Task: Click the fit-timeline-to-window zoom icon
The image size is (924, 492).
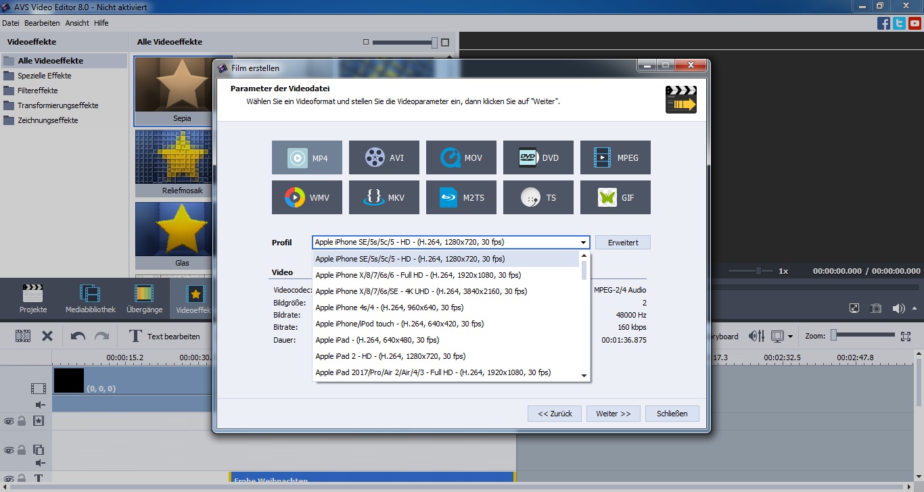Action: coord(906,336)
